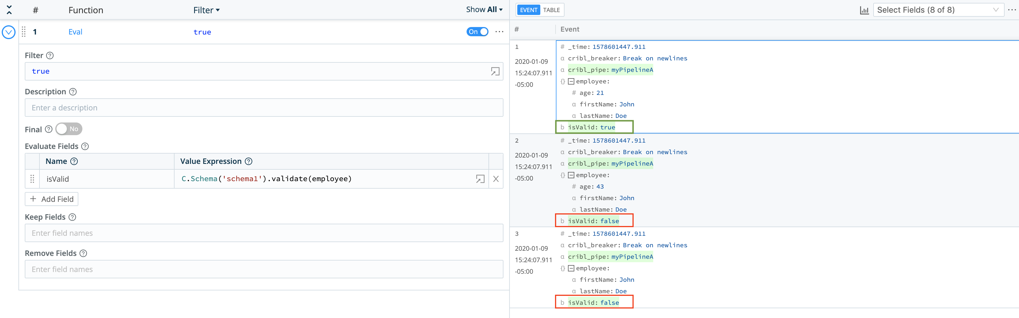Screen dimensions: 1019x318
Task: Click the Keep Fields help icon
Action: point(72,217)
